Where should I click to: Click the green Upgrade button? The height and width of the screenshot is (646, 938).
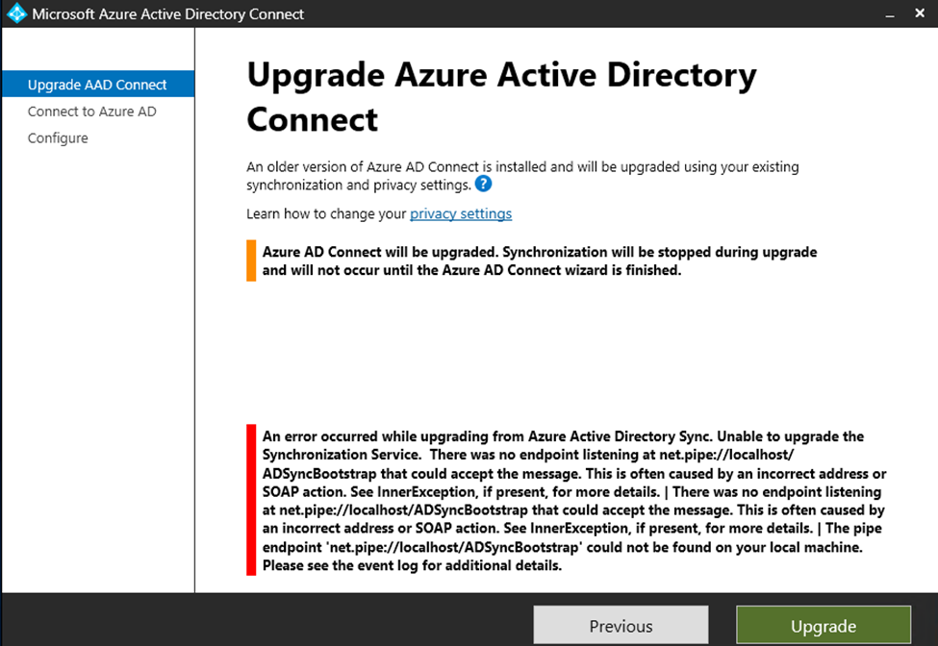pos(824,626)
